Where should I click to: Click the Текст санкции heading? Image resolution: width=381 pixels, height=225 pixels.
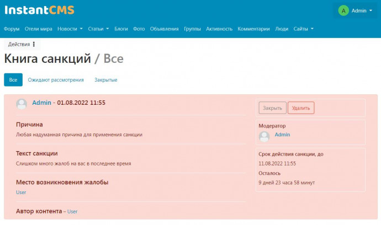(37, 153)
